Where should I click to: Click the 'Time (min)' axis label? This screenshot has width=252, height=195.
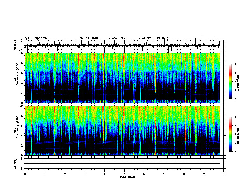pos(127,177)
